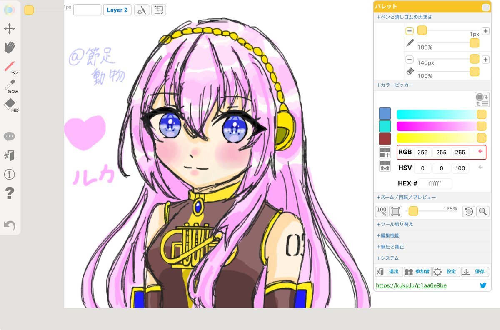Open the 設定 settings button
Image resolution: width=500 pixels, height=330 pixels.
click(446, 272)
